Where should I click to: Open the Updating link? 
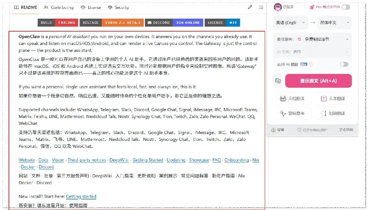[176, 160]
